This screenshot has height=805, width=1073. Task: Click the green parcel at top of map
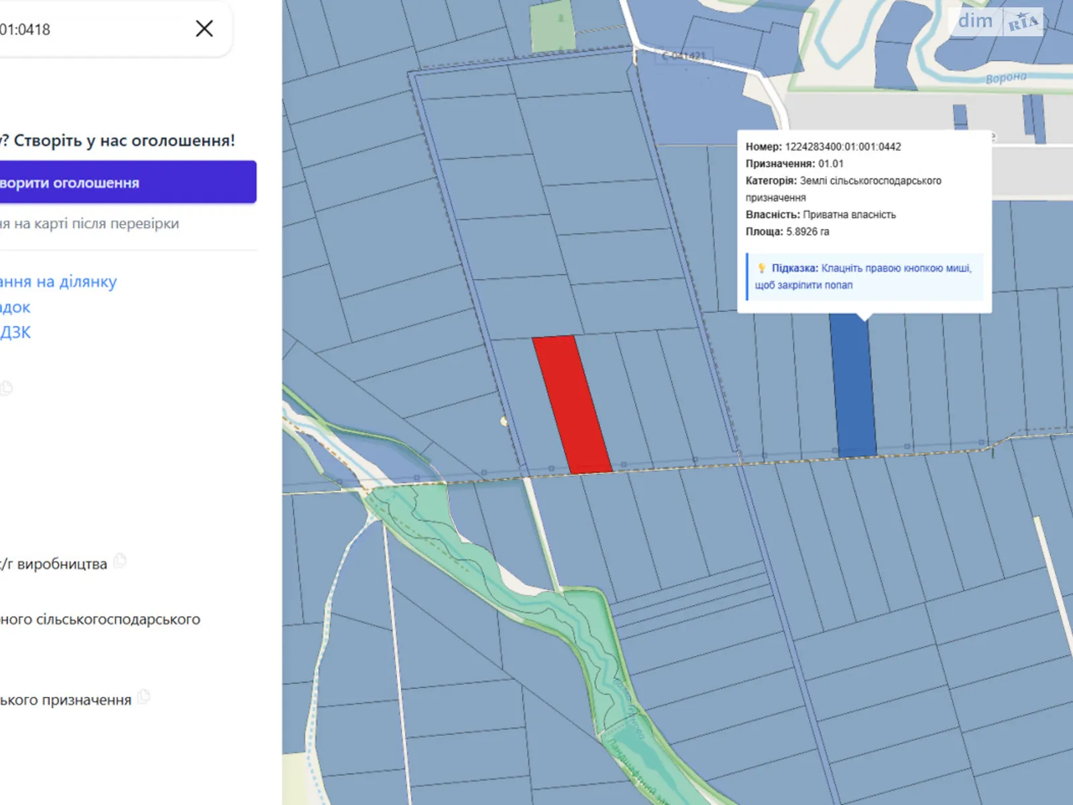pos(553,27)
